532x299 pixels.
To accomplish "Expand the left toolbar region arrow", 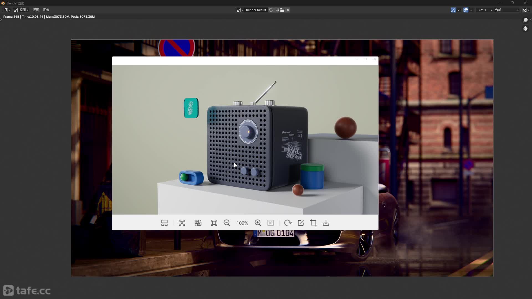I will pos(1,19).
